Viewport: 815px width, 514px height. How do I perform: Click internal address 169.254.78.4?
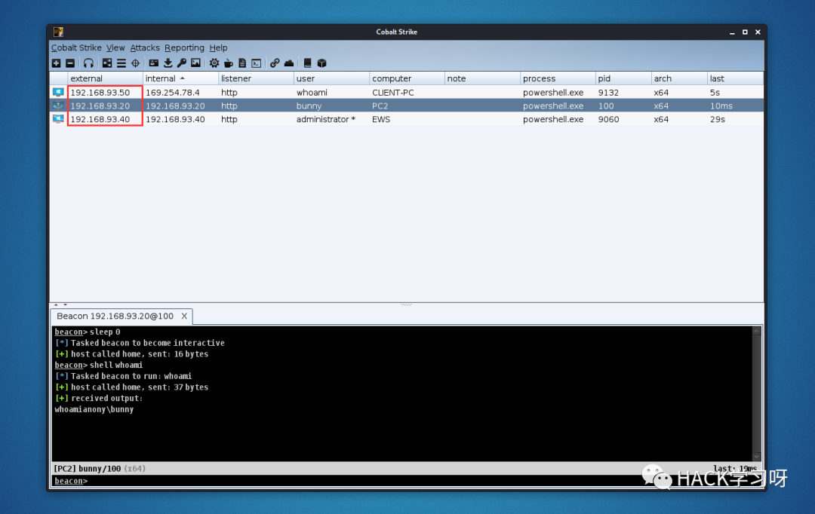tap(173, 93)
